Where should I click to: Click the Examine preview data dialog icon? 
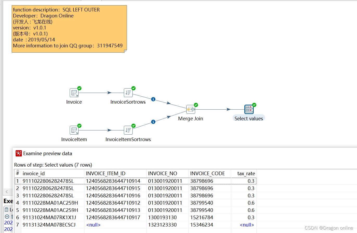19,153
